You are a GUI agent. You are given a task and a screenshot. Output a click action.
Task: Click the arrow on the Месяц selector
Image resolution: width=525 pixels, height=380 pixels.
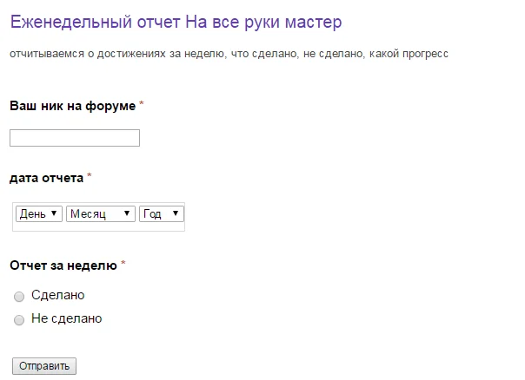point(128,213)
